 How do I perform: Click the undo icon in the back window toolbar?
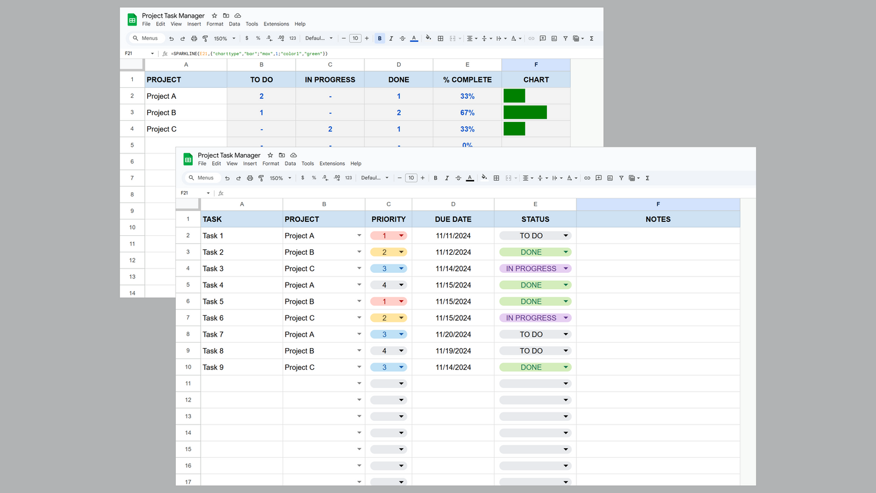pyautogui.click(x=172, y=38)
